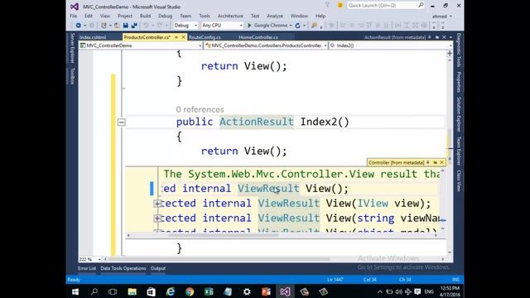Image resolution: width=530 pixels, height=298 pixels.
Task: Open the File menu
Action: tap(74, 16)
